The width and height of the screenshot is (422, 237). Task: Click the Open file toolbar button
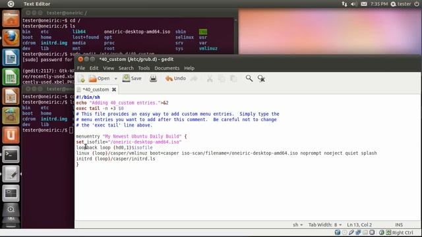tap(100, 78)
